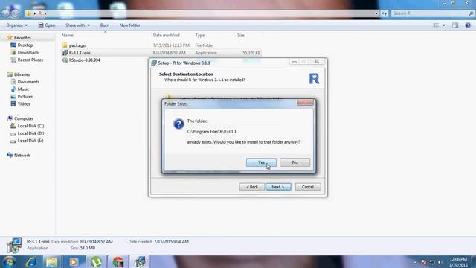Image resolution: width=476 pixels, height=268 pixels.
Task: Click the refresh button next to address bar
Action: pyautogui.click(x=385, y=13)
